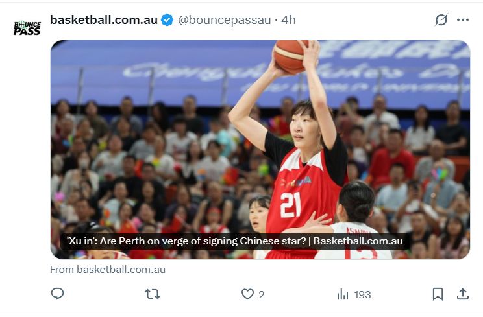Open view analytics bar chart icon
This screenshot has width=483, height=317.
pos(343,294)
